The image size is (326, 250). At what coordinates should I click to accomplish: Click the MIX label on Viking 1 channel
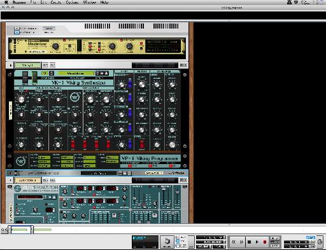point(183,66)
